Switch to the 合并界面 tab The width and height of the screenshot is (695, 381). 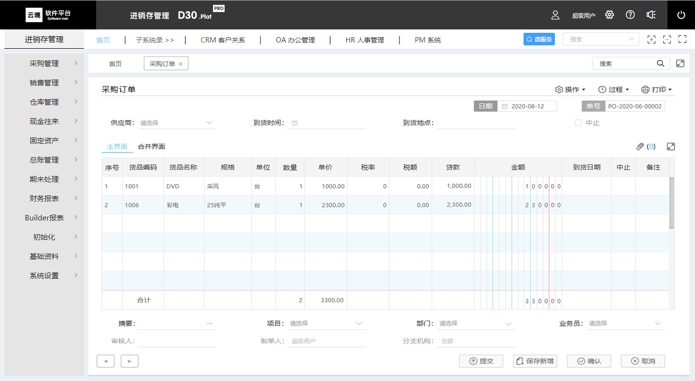pyautogui.click(x=151, y=147)
